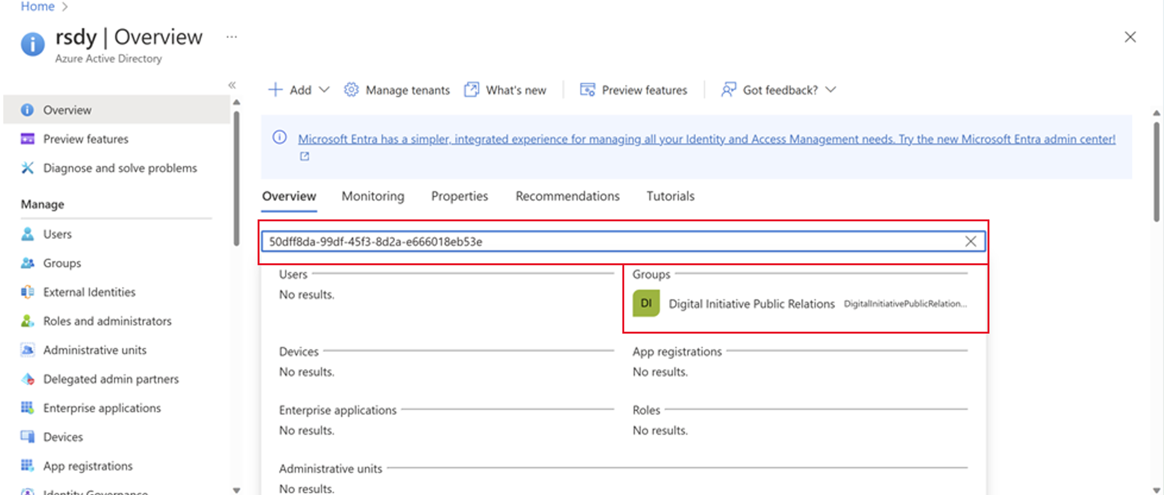Viewport: 1164px width, 495px height.
Task: Click the Got feedback? button label
Action: pos(780,90)
